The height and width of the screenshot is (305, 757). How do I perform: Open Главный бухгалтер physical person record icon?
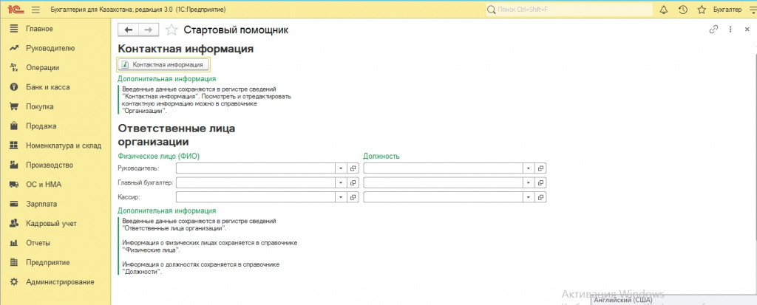[353, 183]
